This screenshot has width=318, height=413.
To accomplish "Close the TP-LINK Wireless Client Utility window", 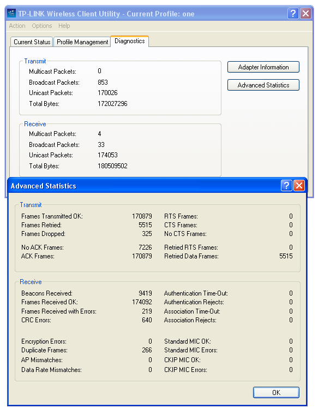I will click(x=305, y=13).
